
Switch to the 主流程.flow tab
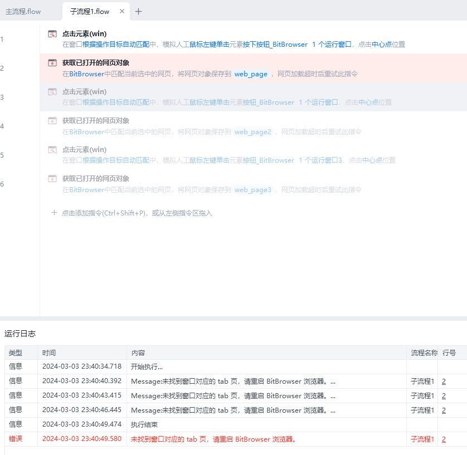click(23, 11)
